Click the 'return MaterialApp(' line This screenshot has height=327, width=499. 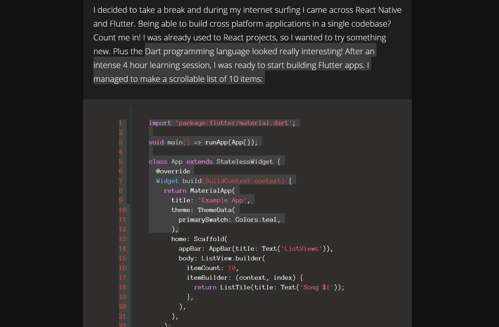[199, 191]
